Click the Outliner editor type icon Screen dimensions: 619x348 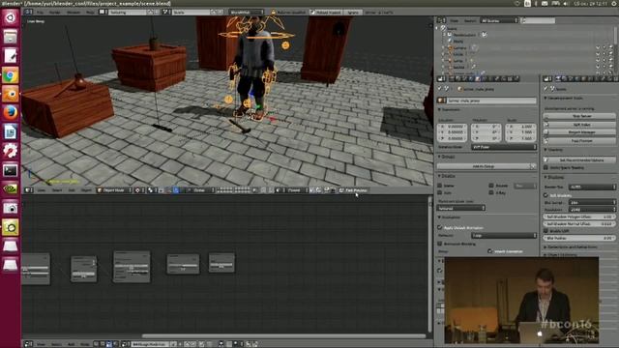click(x=441, y=20)
